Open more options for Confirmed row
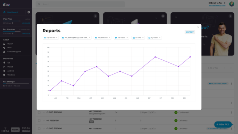 coord(231,112)
